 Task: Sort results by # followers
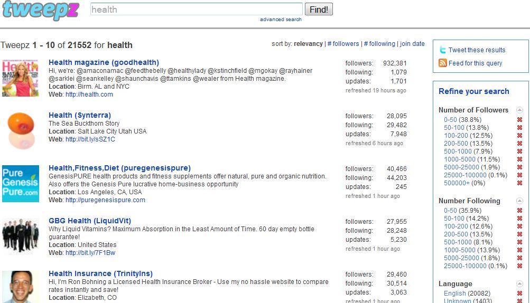[343, 44]
